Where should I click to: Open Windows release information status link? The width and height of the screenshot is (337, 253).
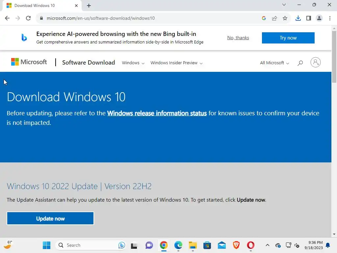click(157, 113)
